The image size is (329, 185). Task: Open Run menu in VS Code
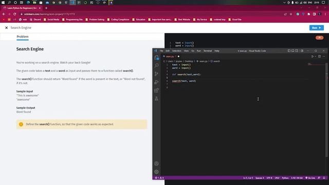pos(199,51)
